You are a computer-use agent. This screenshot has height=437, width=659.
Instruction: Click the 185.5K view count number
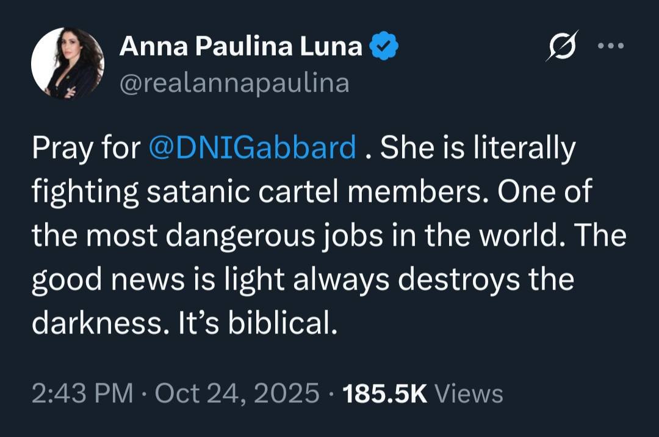click(x=384, y=394)
